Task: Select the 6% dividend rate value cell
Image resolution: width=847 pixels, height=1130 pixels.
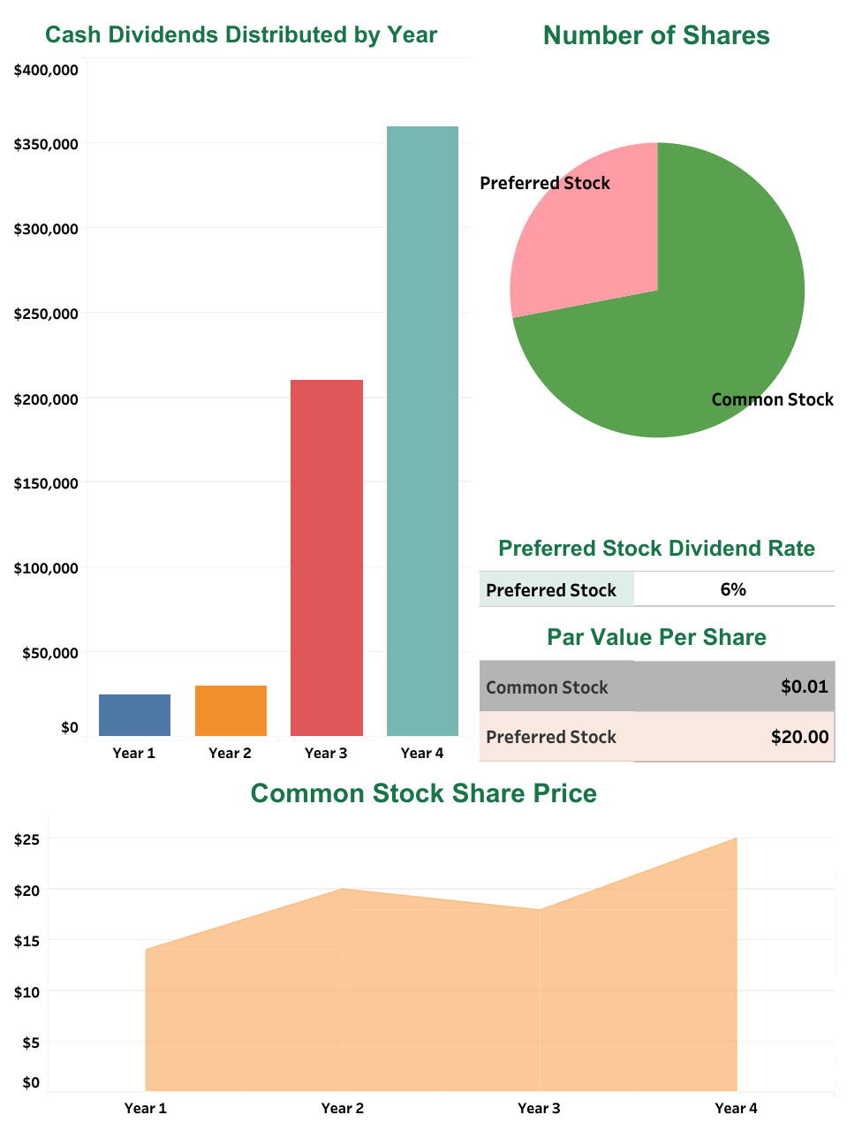Action: click(x=733, y=589)
